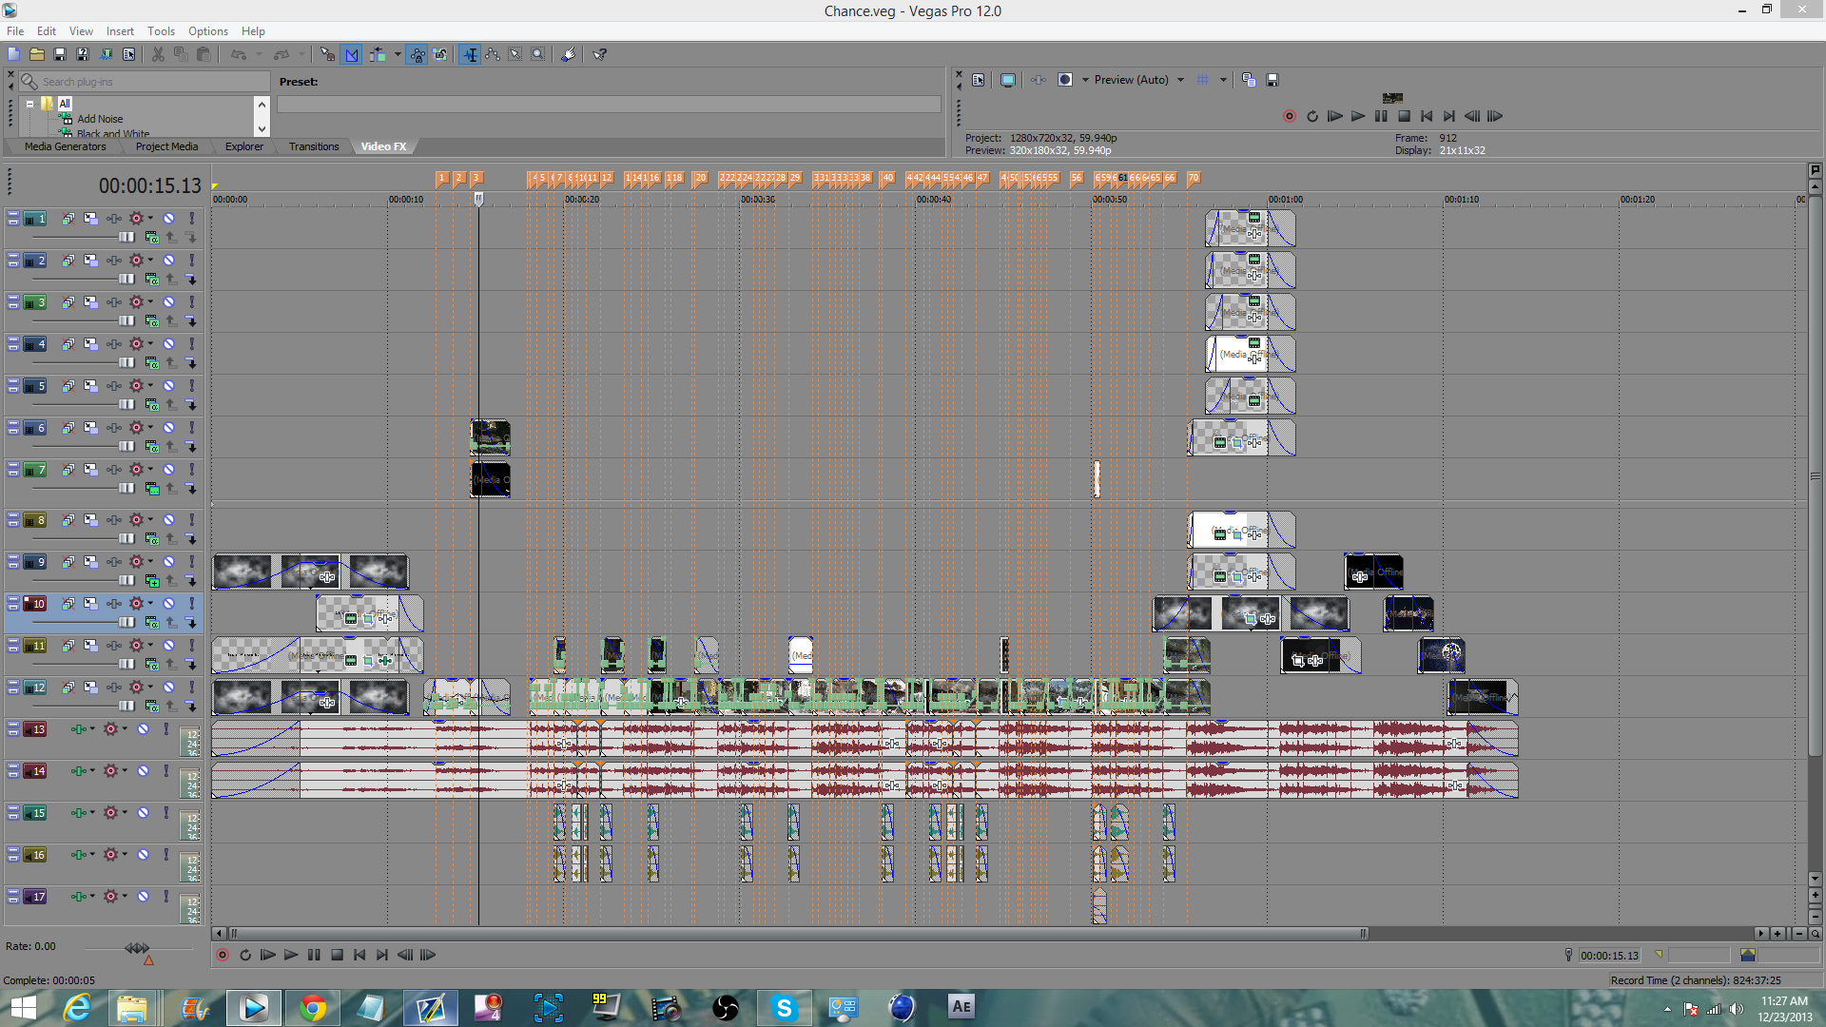
Task: Adjust track 1 level slider
Action: click(126, 238)
